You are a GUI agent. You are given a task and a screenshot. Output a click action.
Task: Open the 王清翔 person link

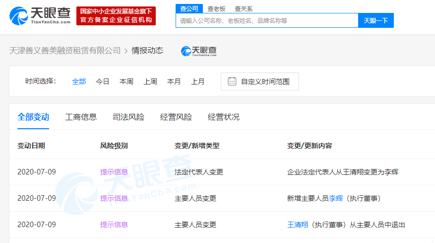click(298, 225)
